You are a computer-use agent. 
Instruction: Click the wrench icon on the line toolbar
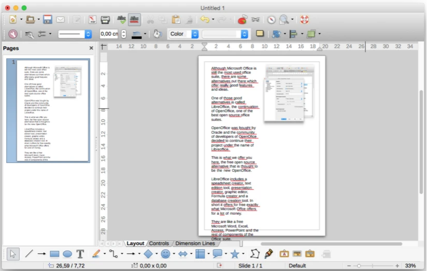click(x=13, y=34)
